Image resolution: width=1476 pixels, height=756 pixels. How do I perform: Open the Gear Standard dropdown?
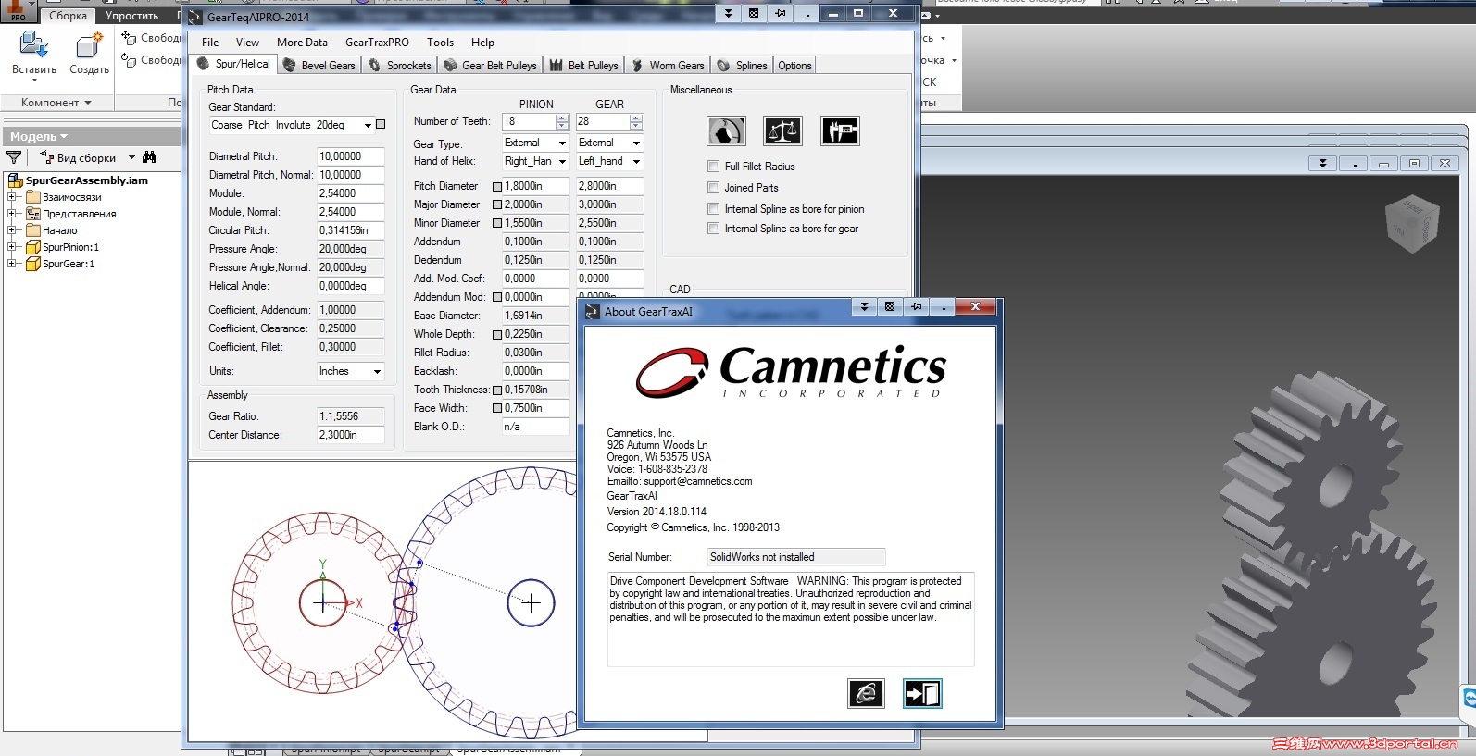[368, 125]
